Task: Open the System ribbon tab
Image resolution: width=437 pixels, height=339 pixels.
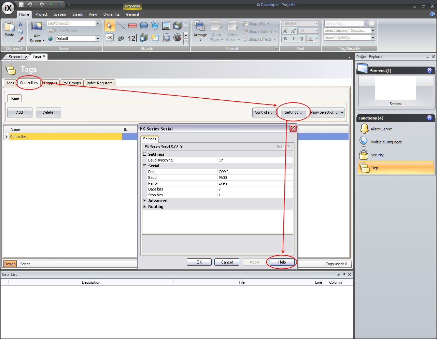Action: 60,14
